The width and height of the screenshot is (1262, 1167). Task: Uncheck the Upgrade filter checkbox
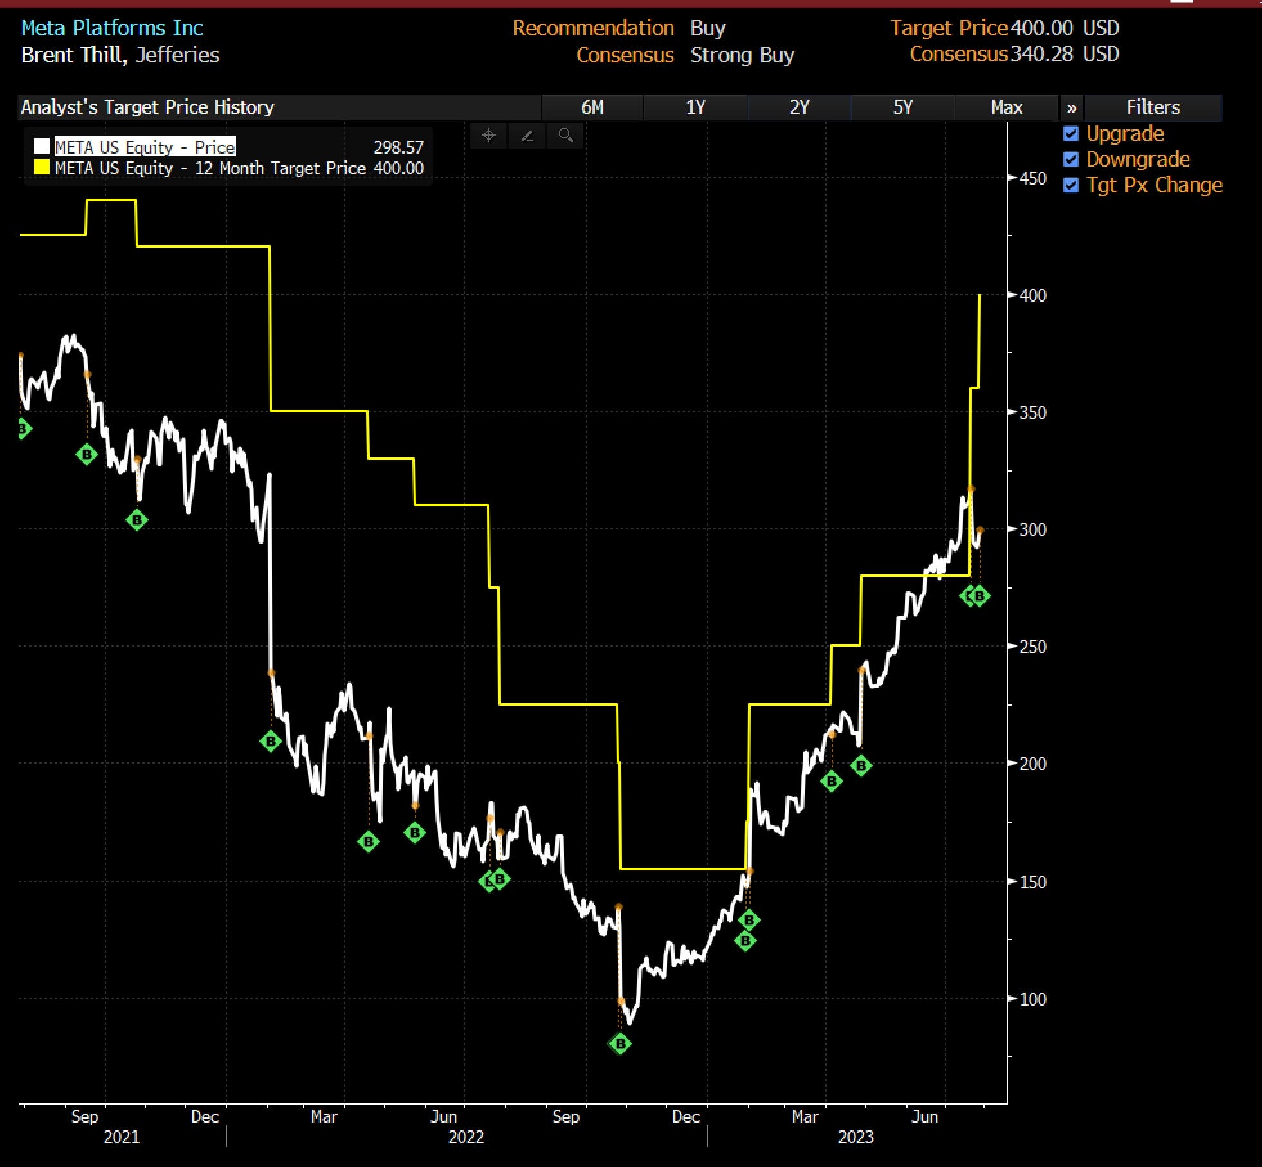click(1071, 134)
